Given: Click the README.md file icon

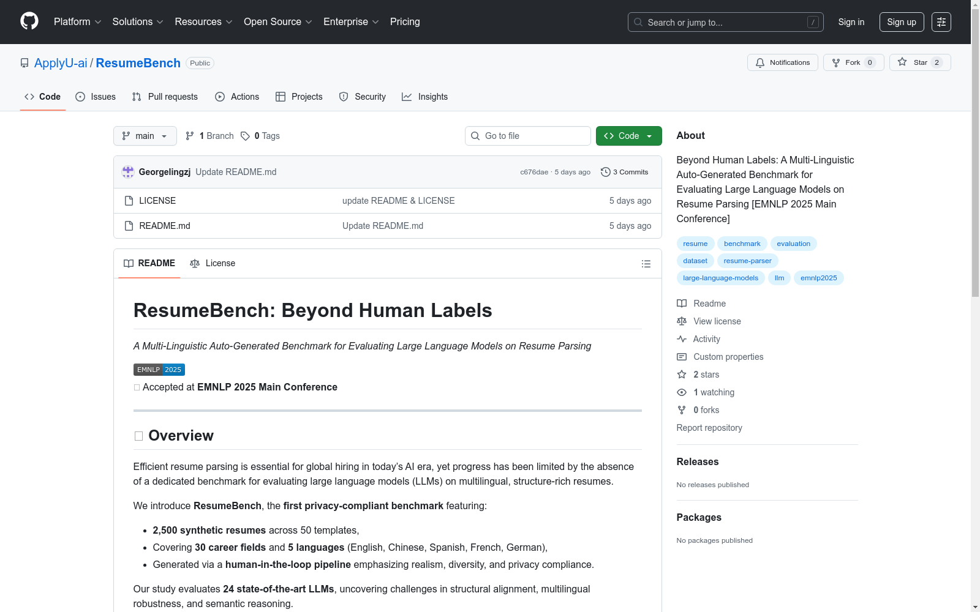Looking at the screenshot, I should click(129, 226).
